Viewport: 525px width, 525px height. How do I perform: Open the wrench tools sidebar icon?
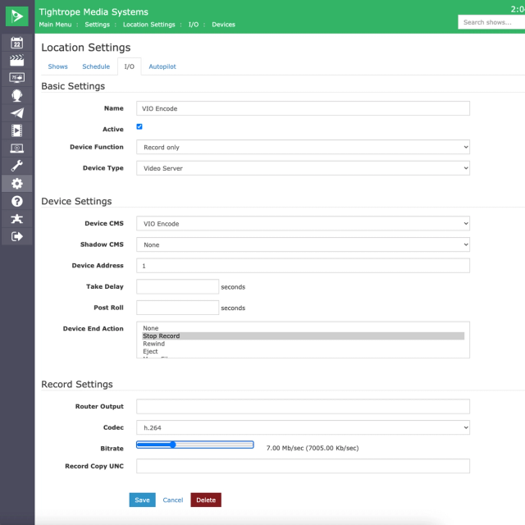[16, 166]
